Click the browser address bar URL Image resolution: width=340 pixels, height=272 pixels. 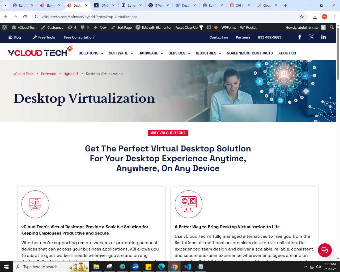click(89, 17)
